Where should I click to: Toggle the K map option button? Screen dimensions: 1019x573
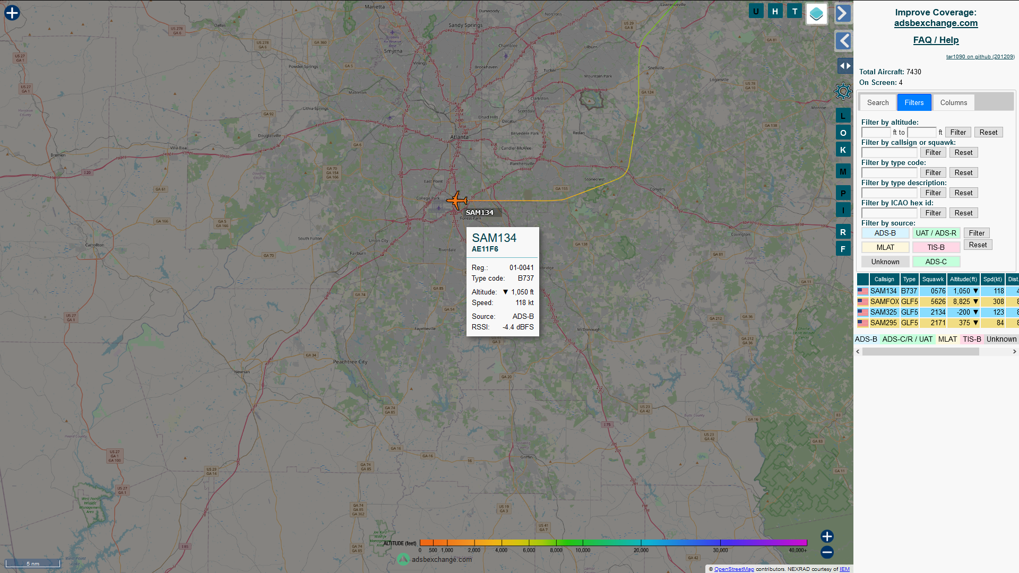tap(843, 150)
